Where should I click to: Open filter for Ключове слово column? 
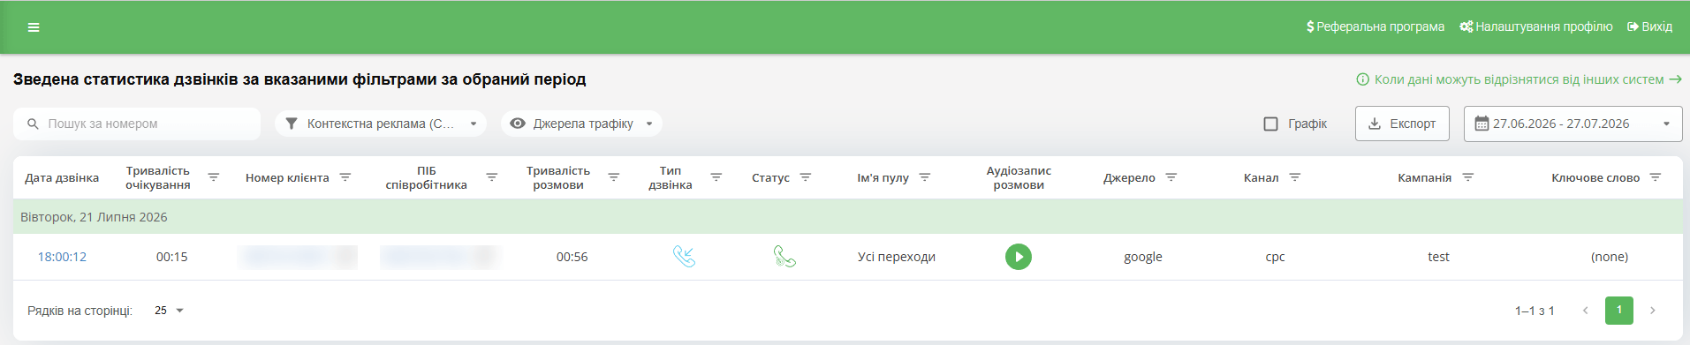point(1656,177)
